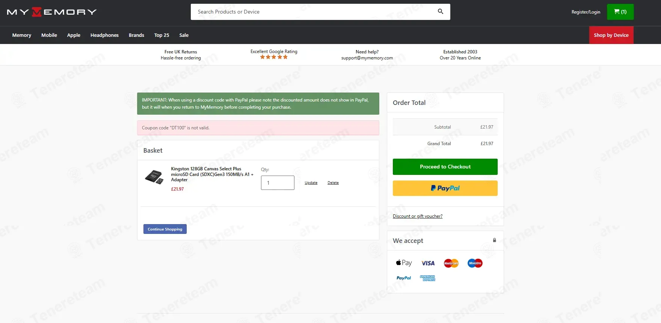Click the Free UK Returns text
The image size is (661, 323).
coord(181,52)
